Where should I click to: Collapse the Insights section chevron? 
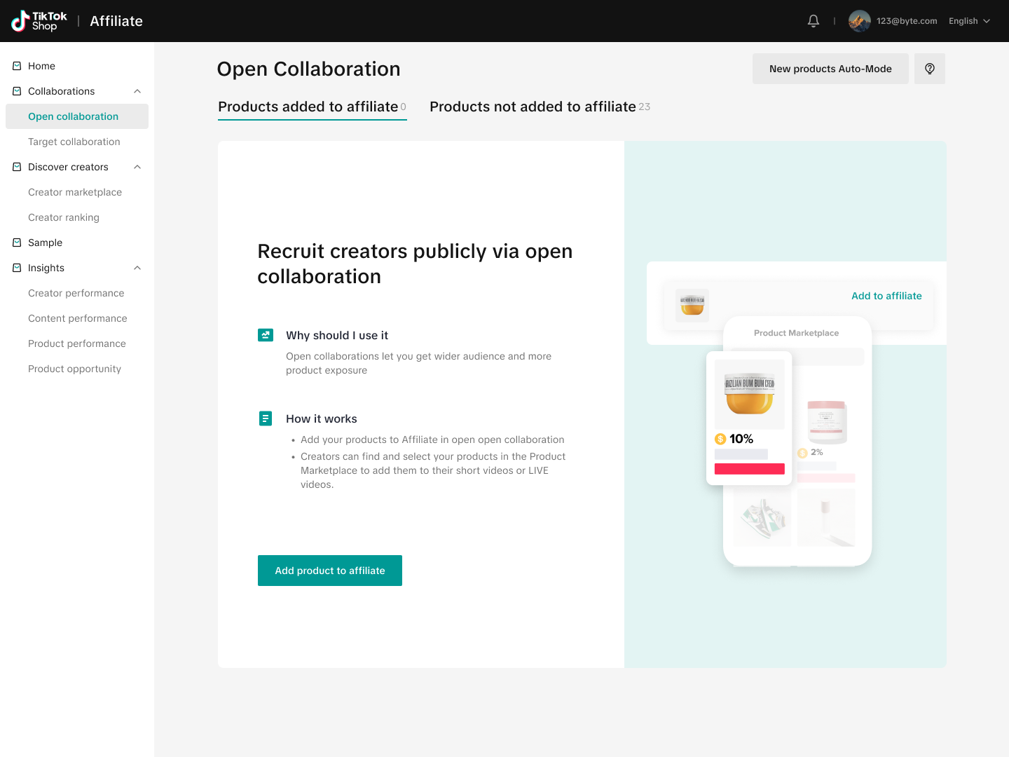tap(137, 268)
